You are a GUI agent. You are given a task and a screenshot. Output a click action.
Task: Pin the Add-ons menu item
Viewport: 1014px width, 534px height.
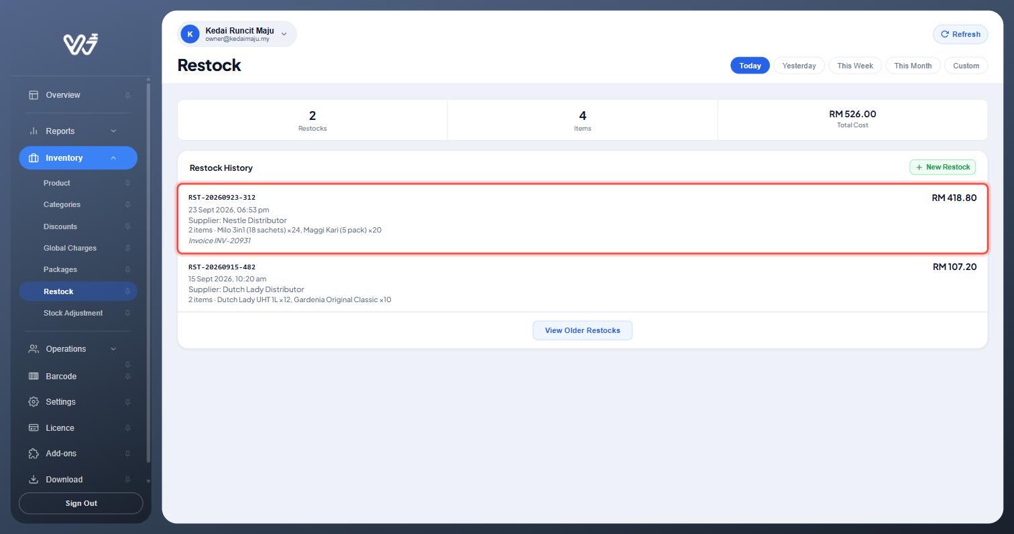pos(127,454)
